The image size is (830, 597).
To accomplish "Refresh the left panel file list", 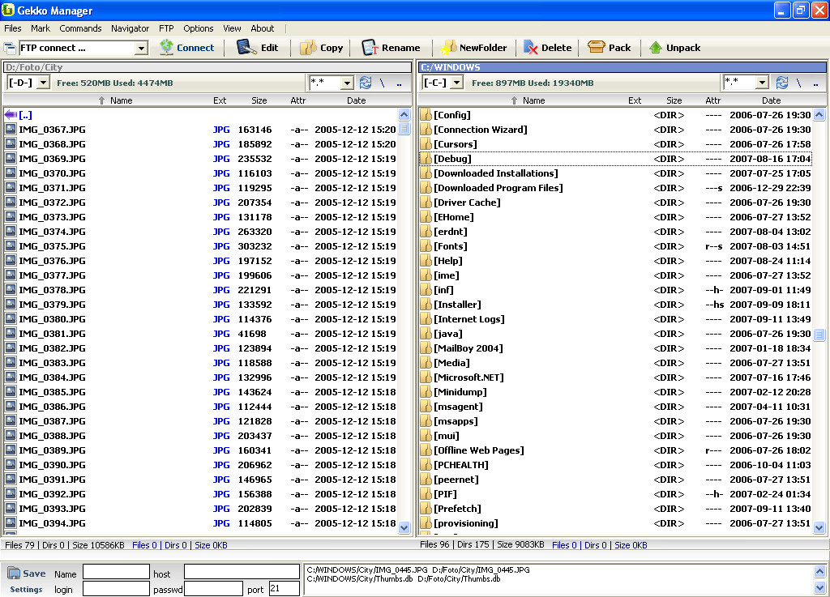I will tap(366, 83).
